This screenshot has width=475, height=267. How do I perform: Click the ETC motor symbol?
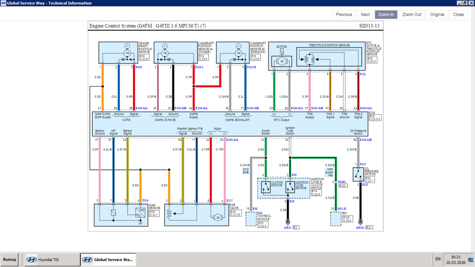(x=281, y=61)
